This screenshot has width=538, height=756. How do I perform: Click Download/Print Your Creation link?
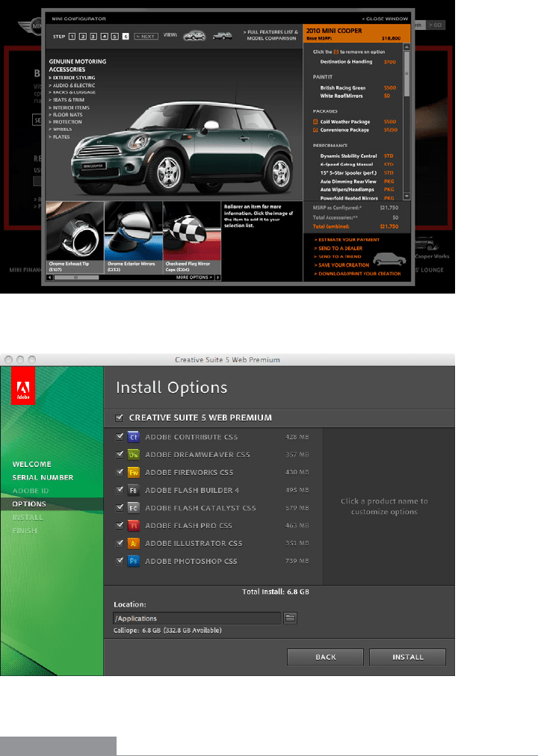357,274
